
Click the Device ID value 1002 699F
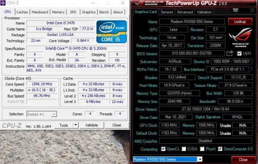click(231, 61)
